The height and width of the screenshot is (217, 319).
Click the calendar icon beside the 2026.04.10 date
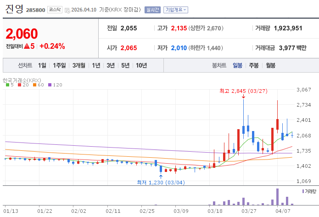67,10
